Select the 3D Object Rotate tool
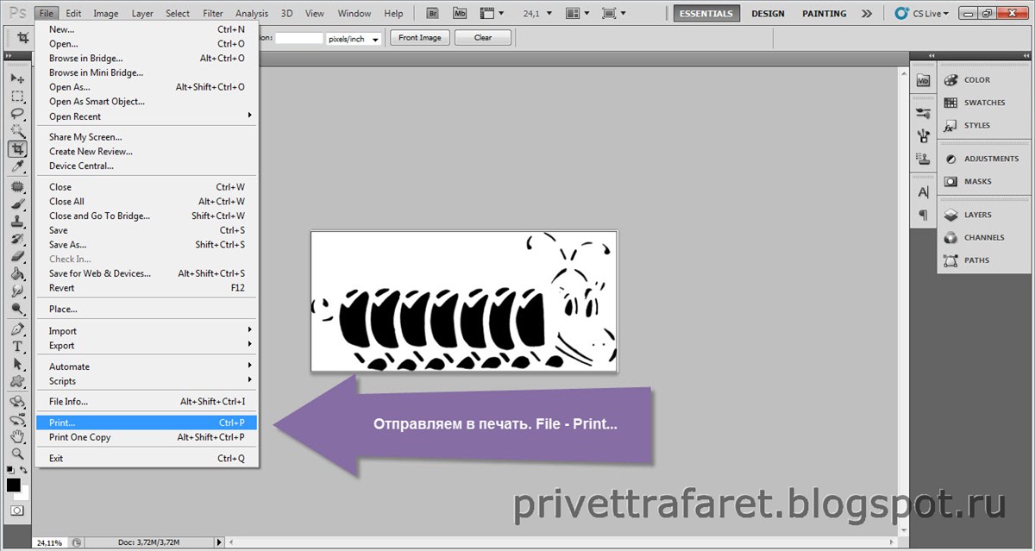The width and height of the screenshot is (1035, 551). click(x=16, y=402)
